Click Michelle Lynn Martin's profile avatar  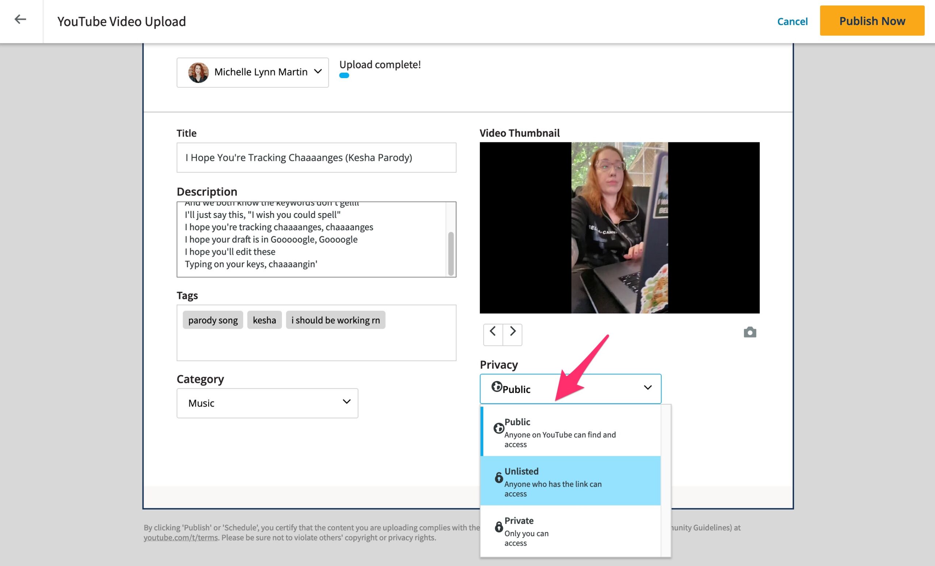tap(198, 72)
